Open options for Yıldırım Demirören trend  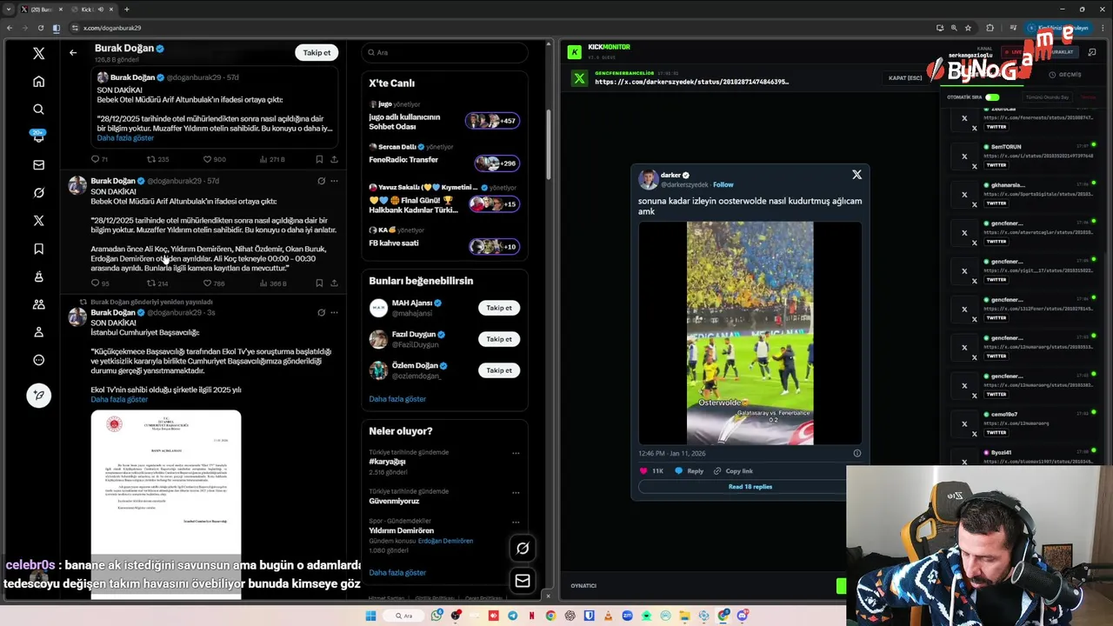(x=516, y=522)
